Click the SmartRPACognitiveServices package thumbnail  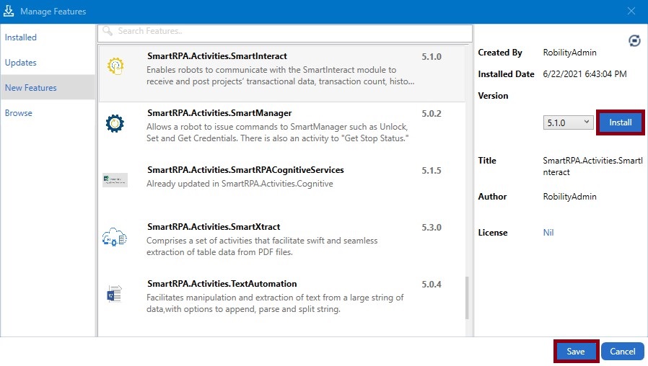[x=115, y=180]
